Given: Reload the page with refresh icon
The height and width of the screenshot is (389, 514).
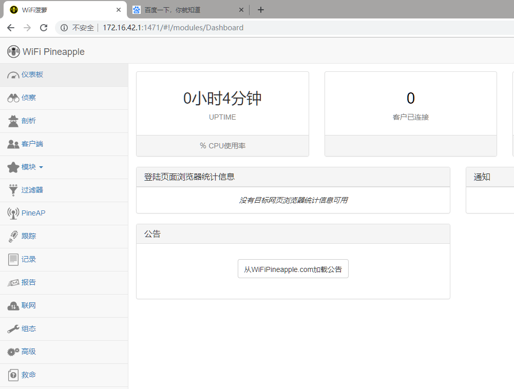Looking at the screenshot, I should pos(44,28).
